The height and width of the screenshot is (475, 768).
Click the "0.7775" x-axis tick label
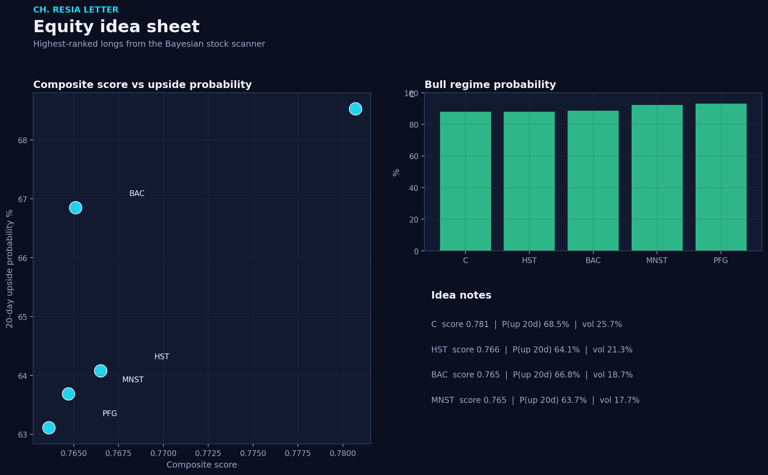click(298, 454)
